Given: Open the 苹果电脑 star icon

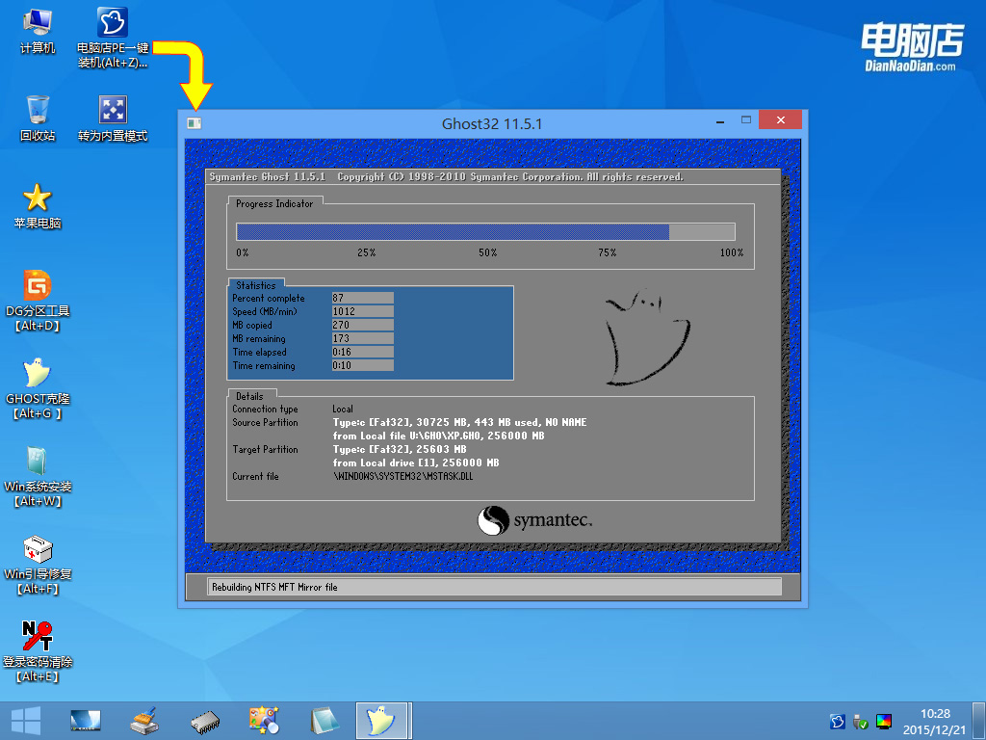Looking at the screenshot, I should pyautogui.click(x=38, y=206).
